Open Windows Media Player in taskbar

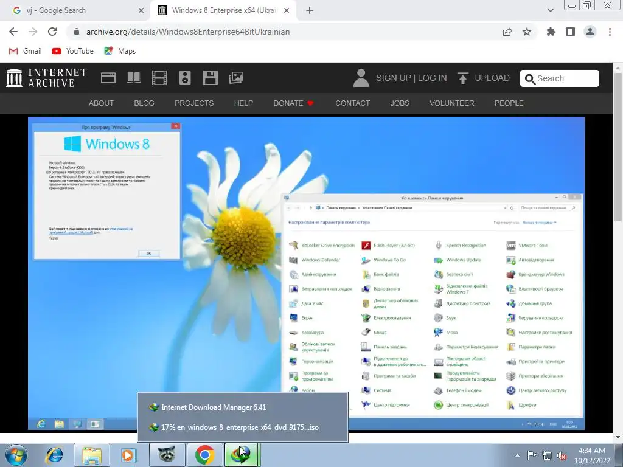tap(128, 455)
